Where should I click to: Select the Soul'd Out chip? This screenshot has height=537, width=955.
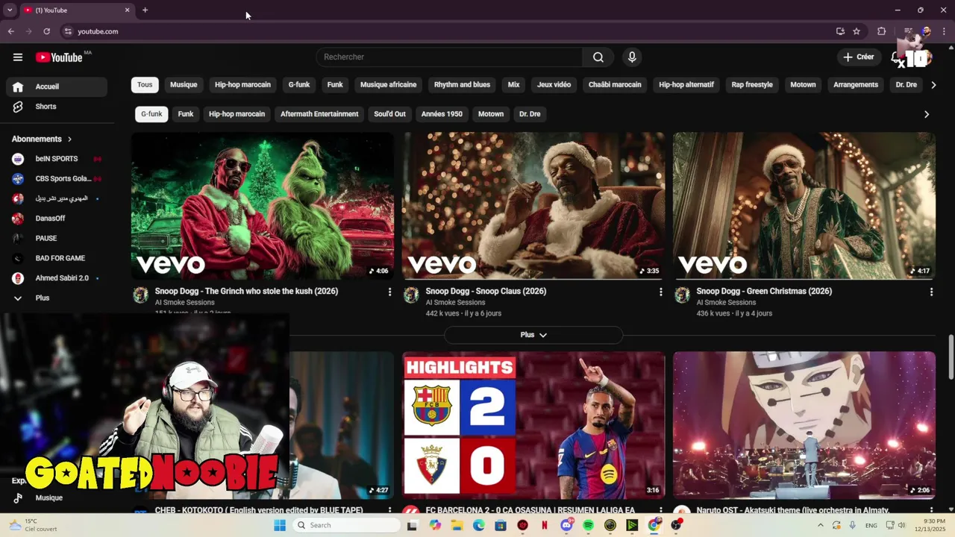point(389,114)
